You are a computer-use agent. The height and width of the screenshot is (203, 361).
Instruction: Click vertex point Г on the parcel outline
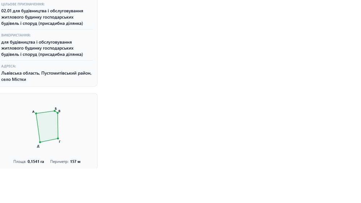58,138
